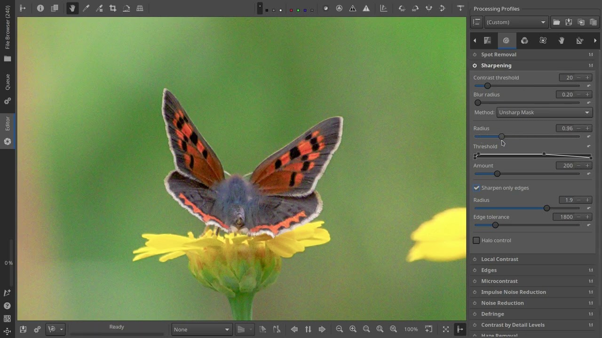The height and width of the screenshot is (338, 602).
Task: Expand the Microcontrast section
Action: pyautogui.click(x=499, y=281)
